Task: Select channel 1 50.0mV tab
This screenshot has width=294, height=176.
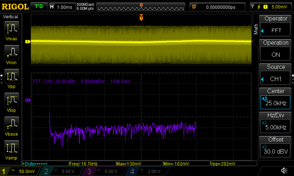Action: pos(19,171)
